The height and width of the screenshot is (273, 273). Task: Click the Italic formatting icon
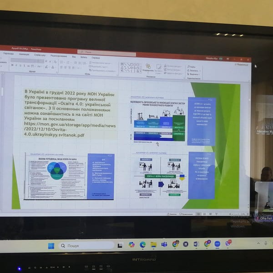pyautogui.click(x=17, y=66)
